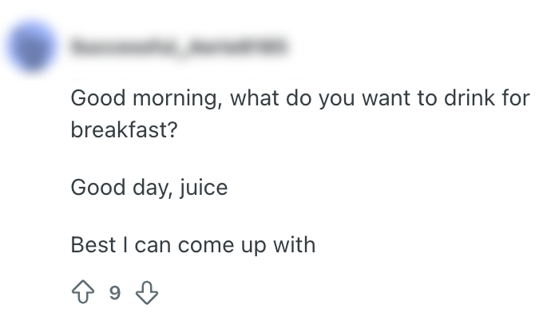This screenshot has height=321, width=543.
Task: Downvote the juice joke comment
Action: (x=147, y=293)
